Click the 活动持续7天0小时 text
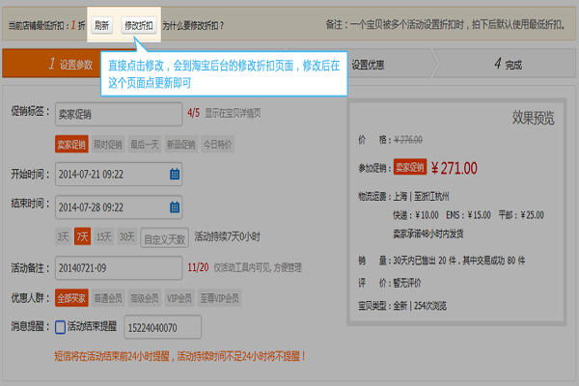The image size is (579, 386). coord(227,236)
